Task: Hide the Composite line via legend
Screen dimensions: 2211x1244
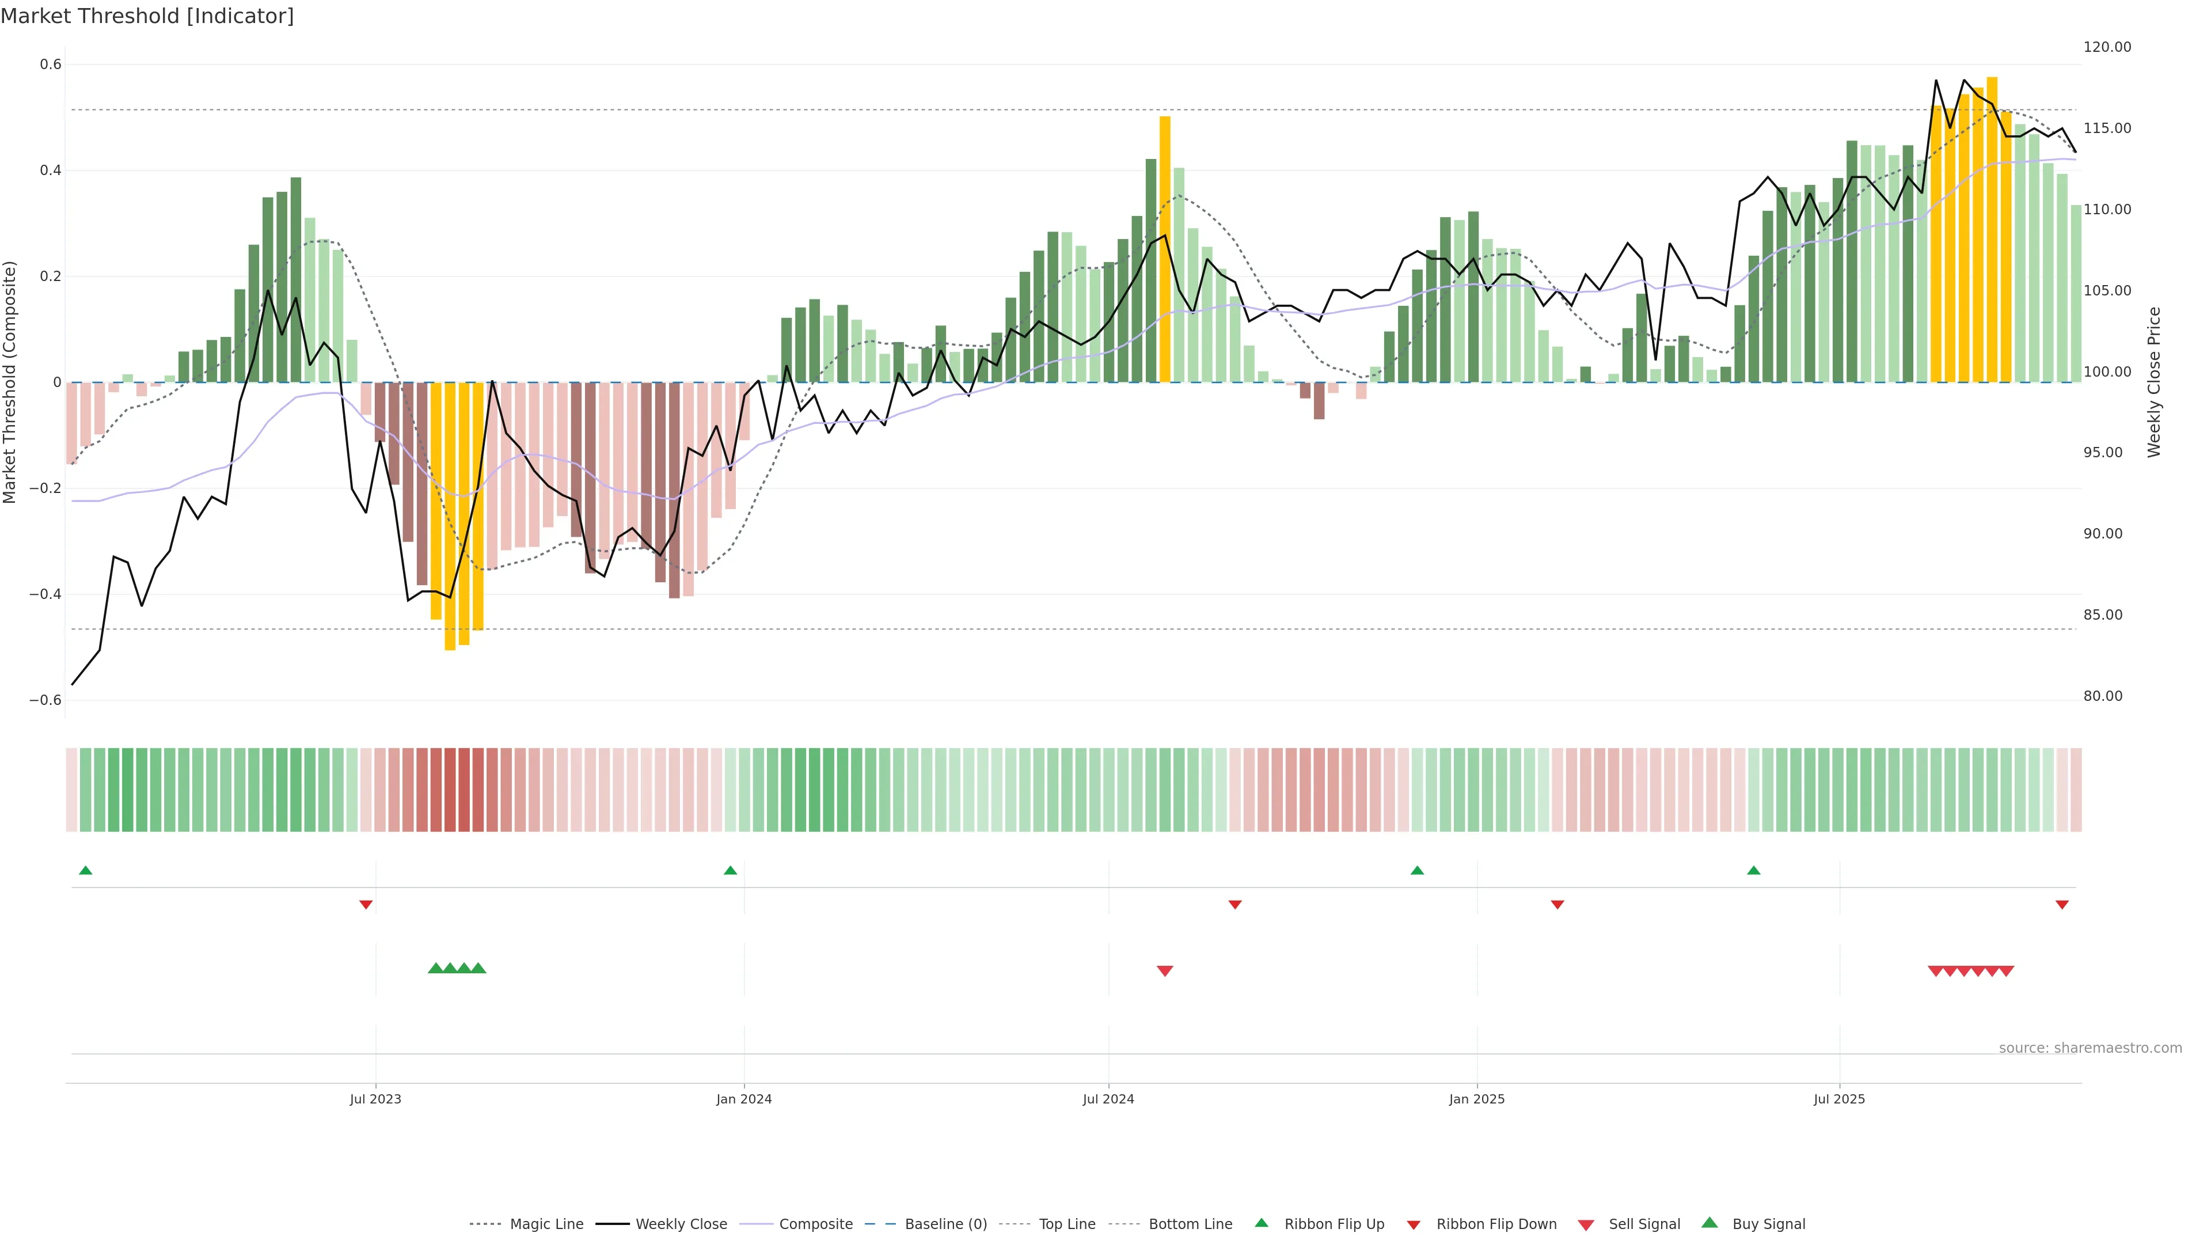Action: click(x=815, y=1224)
